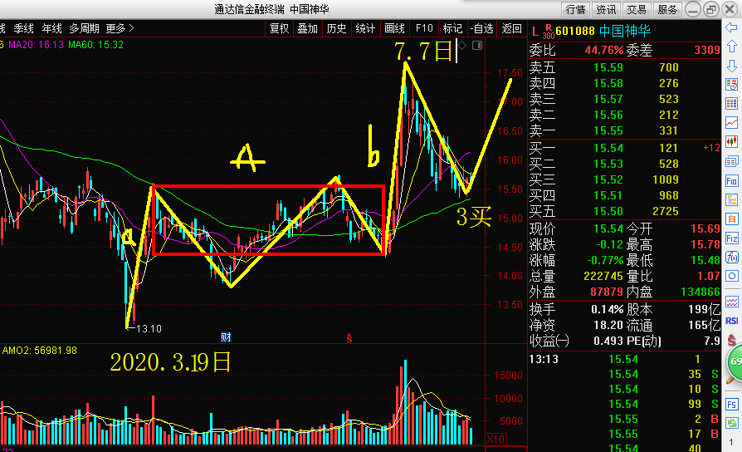
Task: Open the 资讯 menu
Action: coord(606,9)
